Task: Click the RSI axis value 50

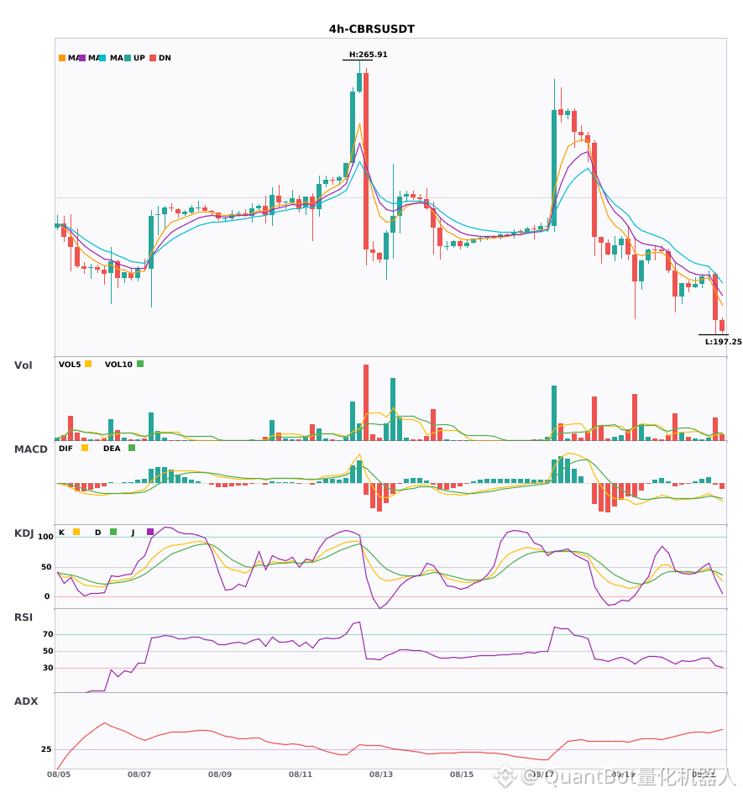Action: [x=48, y=651]
